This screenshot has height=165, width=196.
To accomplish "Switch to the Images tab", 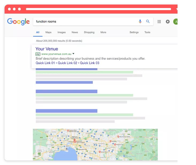I will click(x=62, y=32).
